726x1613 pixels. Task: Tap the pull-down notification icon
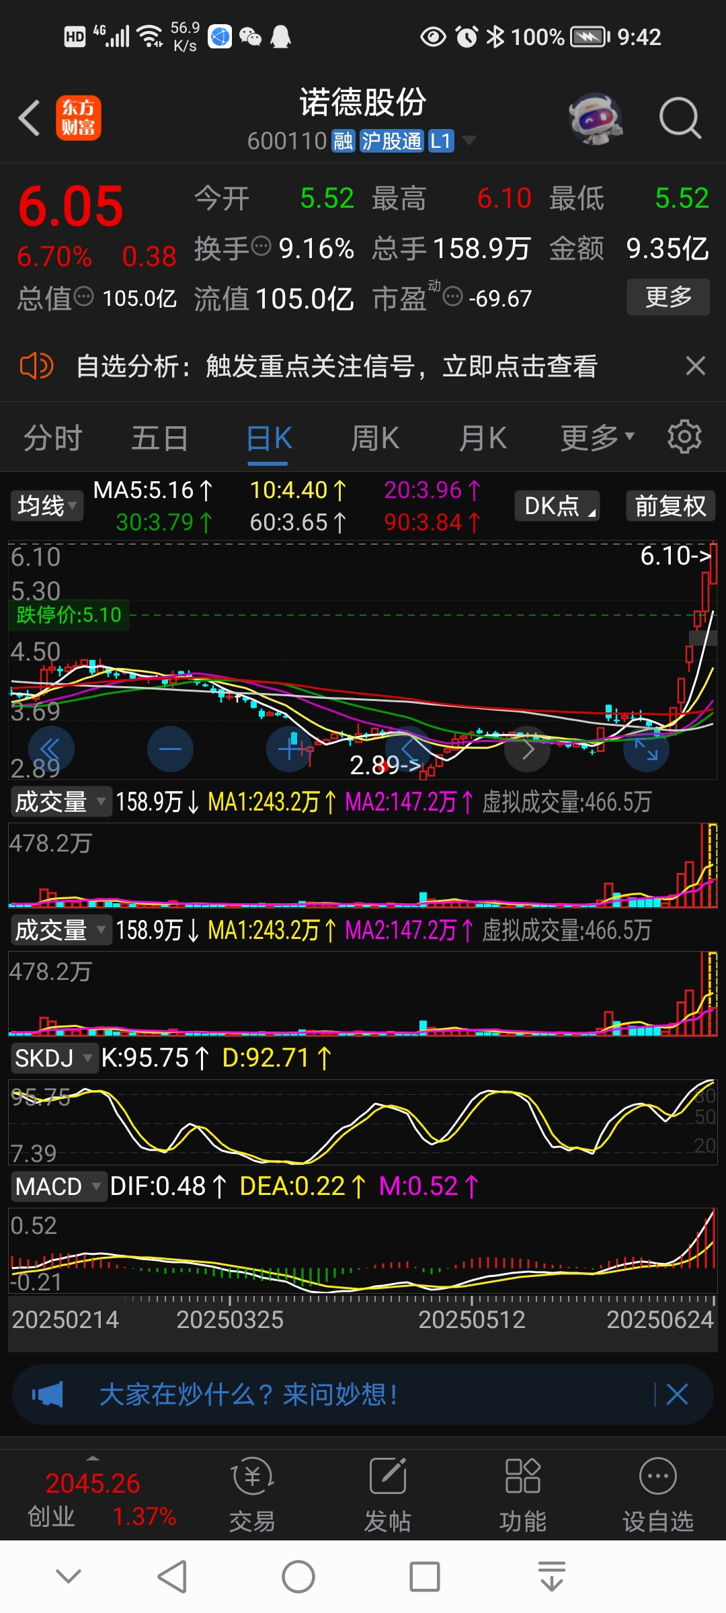pyautogui.click(x=551, y=1576)
